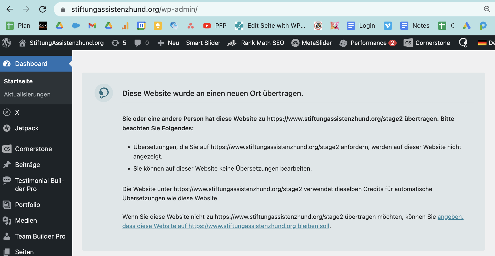This screenshot has width=495, height=256.
Task: Open Beiträge in the sidebar
Action: [x=36, y=165]
